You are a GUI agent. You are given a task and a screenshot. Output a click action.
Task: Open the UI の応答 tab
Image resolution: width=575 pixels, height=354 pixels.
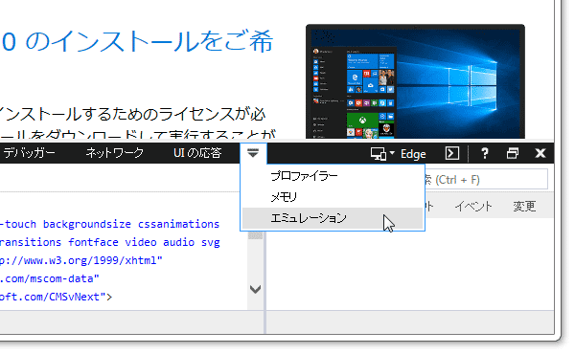click(197, 153)
